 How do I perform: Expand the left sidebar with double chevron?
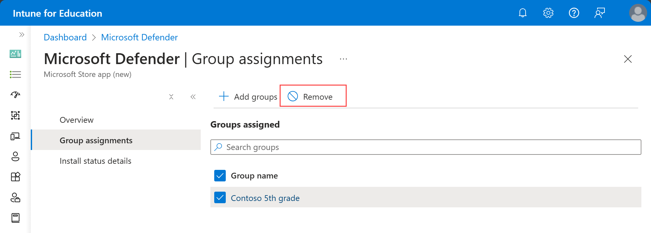[21, 35]
